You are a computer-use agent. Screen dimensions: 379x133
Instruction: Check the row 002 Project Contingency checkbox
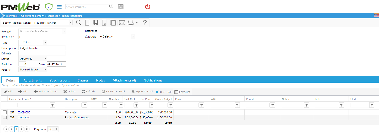pyautogui.click(x=5, y=117)
